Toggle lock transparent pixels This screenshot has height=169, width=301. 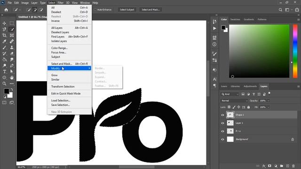click(229, 107)
